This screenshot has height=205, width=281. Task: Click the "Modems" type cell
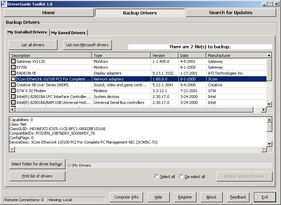121,91
